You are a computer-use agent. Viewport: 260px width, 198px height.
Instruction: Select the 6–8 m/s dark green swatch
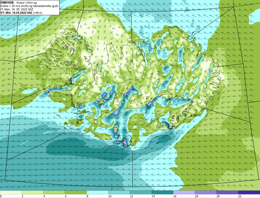76,192
